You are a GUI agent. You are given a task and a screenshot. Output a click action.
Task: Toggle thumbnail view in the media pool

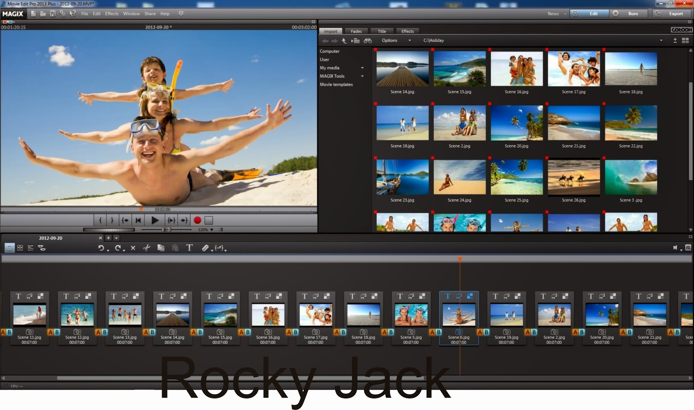tap(685, 40)
